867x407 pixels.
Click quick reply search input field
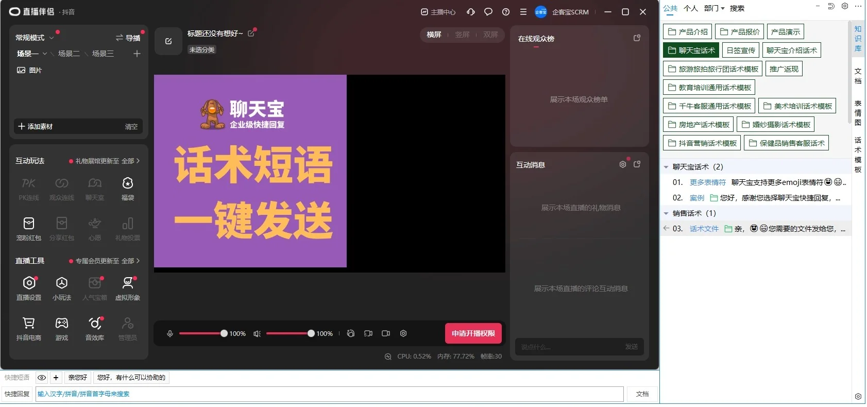(x=330, y=394)
